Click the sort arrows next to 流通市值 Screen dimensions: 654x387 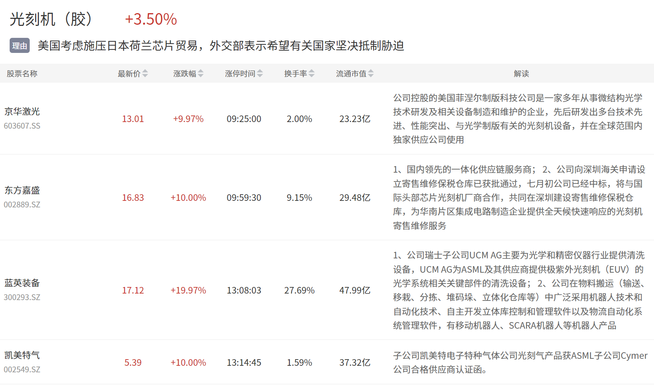tap(371, 73)
